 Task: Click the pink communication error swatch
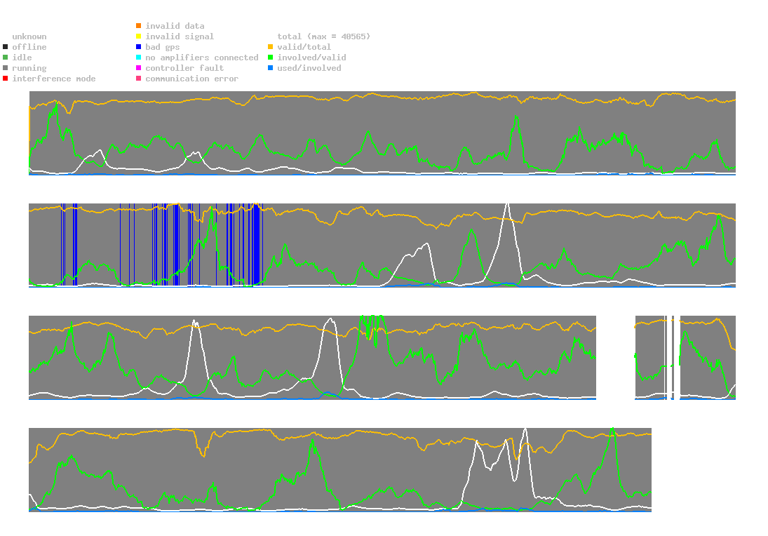pos(139,79)
